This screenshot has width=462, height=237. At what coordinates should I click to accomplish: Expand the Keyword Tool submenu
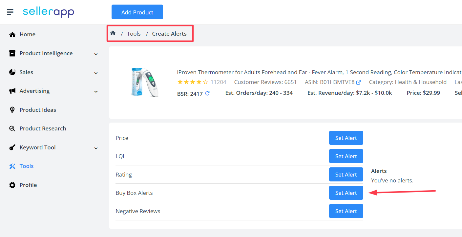click(96, 148)
